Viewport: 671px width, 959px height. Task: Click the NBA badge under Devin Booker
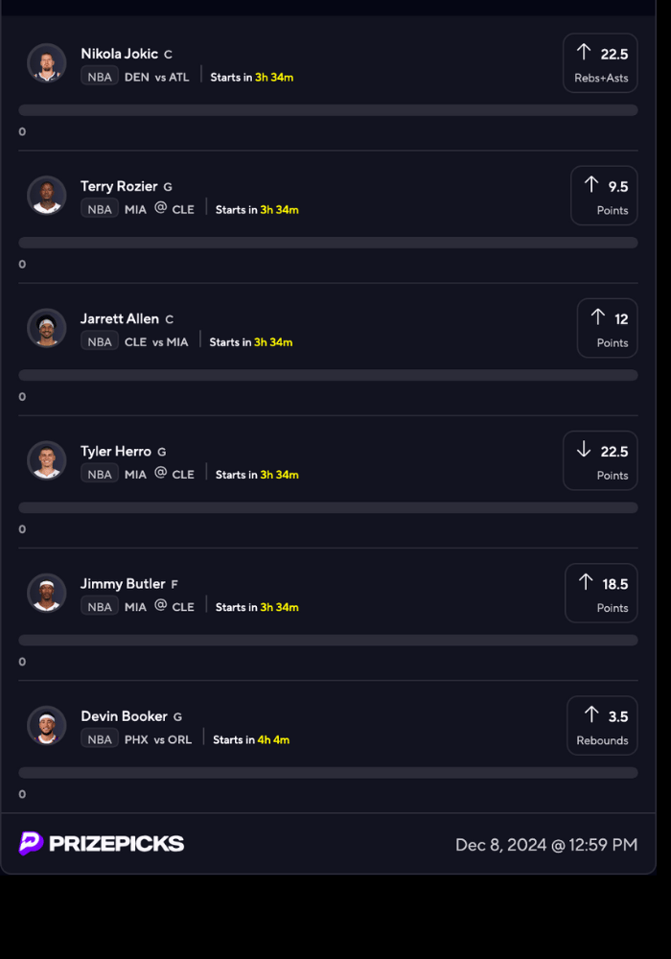coord(100,739)
